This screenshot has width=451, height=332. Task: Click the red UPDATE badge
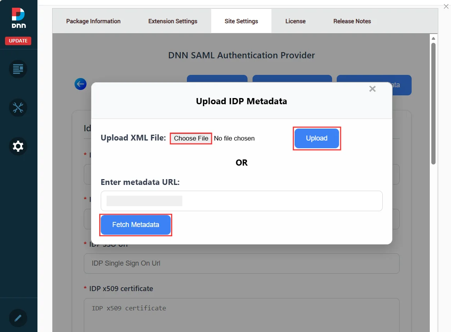click(18, 41)
